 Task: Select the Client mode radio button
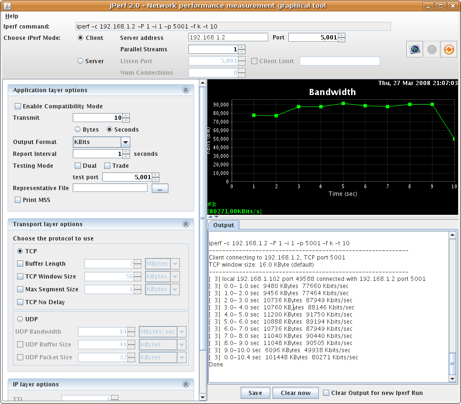pos(80,38)
